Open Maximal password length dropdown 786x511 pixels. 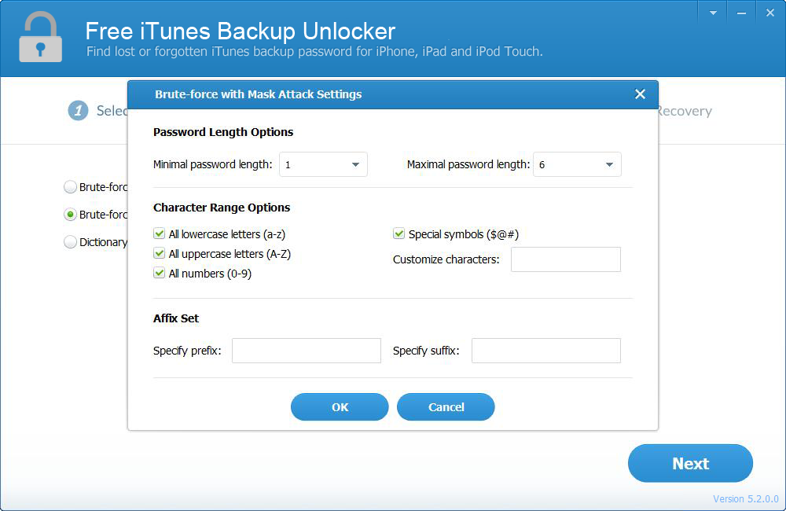pyautogui.click(x=577, y=165)
